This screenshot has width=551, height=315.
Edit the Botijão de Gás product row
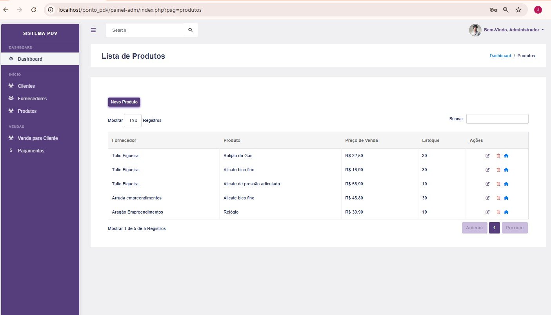tap(487, 156)
